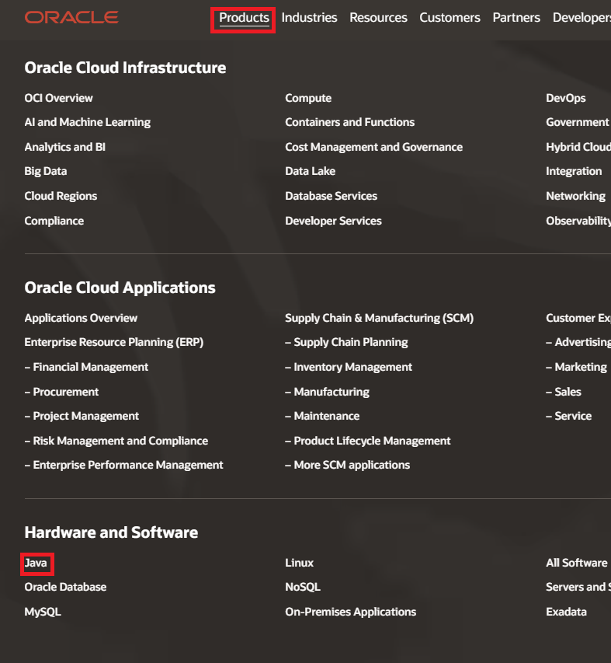
Task: Open the Products menu
Action: coord(244,18)
